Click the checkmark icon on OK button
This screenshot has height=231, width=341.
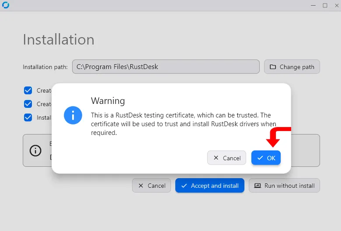[260, 158]
